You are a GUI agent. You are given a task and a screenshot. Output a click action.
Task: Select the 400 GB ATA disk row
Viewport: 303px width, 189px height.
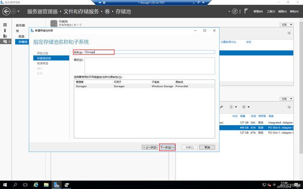(257, 128)
